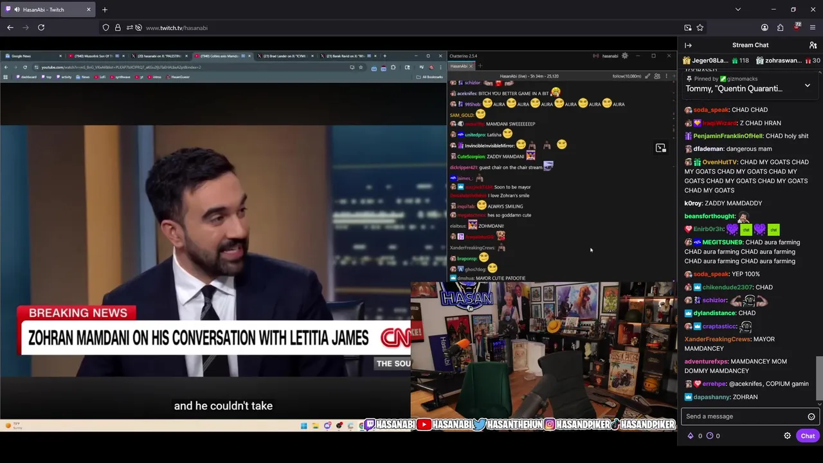The width and height of the screenshot is (823, 463).
Task: Open soda_speak's profile from CHAD CHAD message
Action: pyautogui.click(x=711, y=110)
